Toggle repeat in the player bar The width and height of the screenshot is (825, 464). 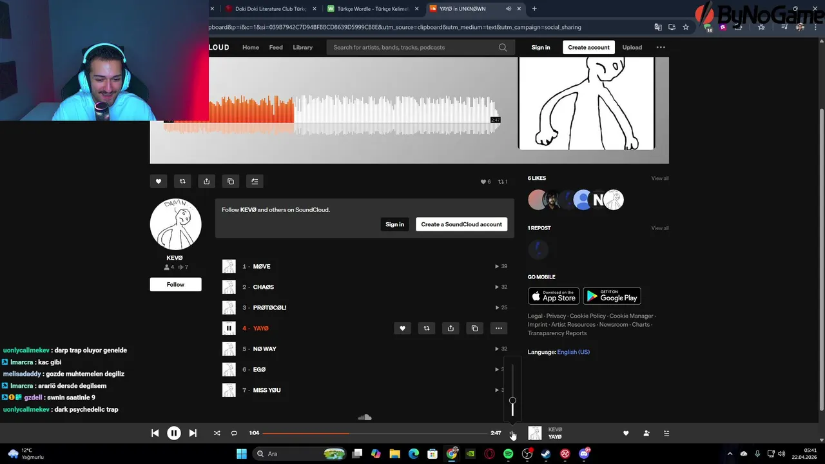(x=234, y=433)
